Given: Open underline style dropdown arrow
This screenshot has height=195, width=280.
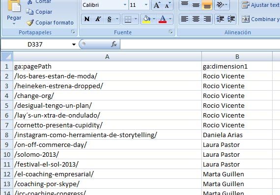Looking at the screenshot, I should click(x=117, y=19).
